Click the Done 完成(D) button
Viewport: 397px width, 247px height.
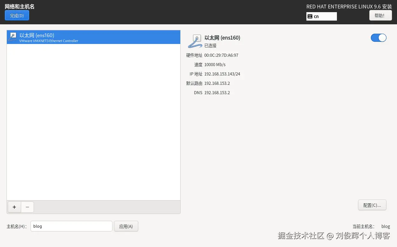(x=17, y=15)
